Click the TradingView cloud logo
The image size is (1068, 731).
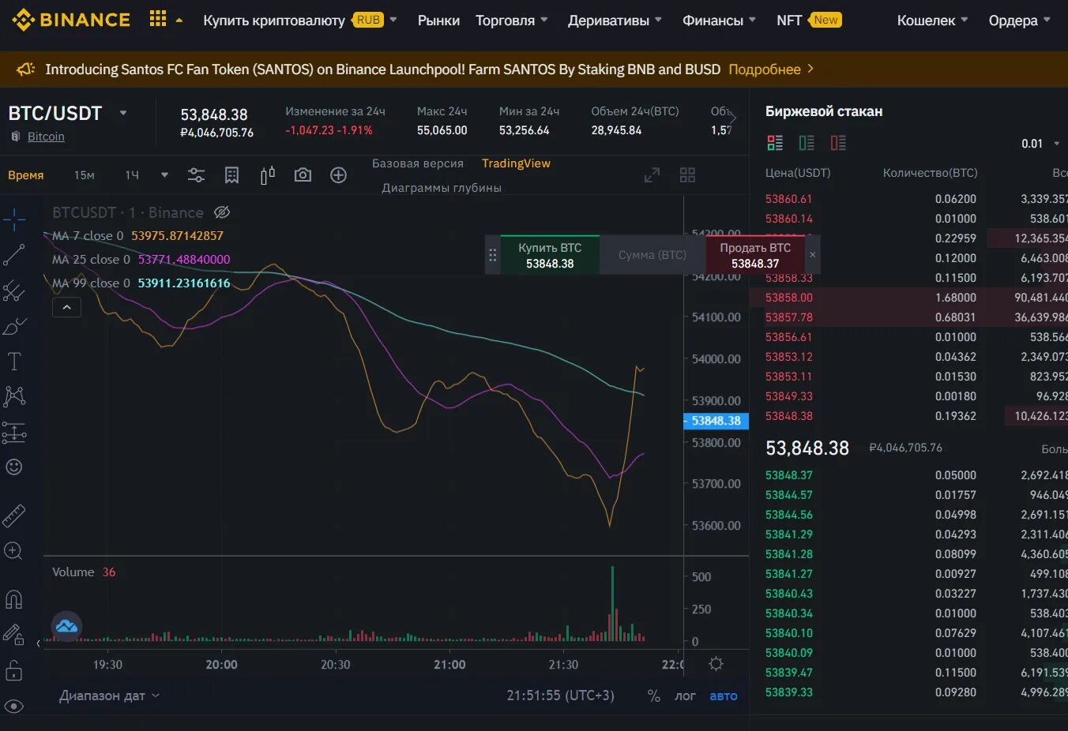click(x=66, y=626)
